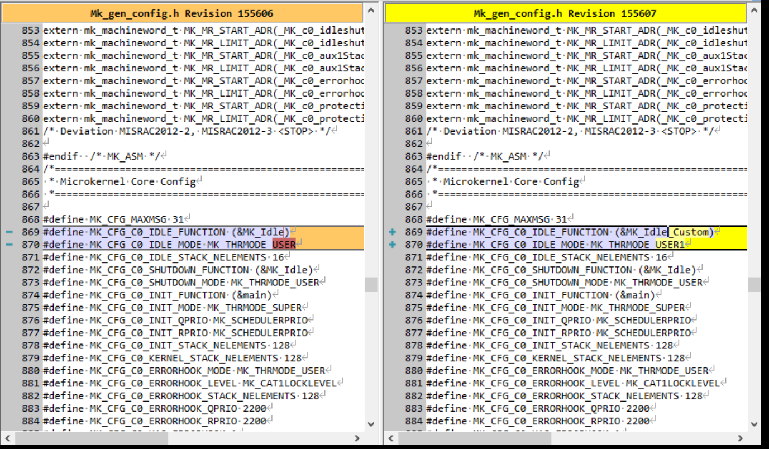Click "Microkernel Core Config" comment in left pane
The width and height of the screenshot is (769, 449).
pyautogui.click(x=128, y=181)
